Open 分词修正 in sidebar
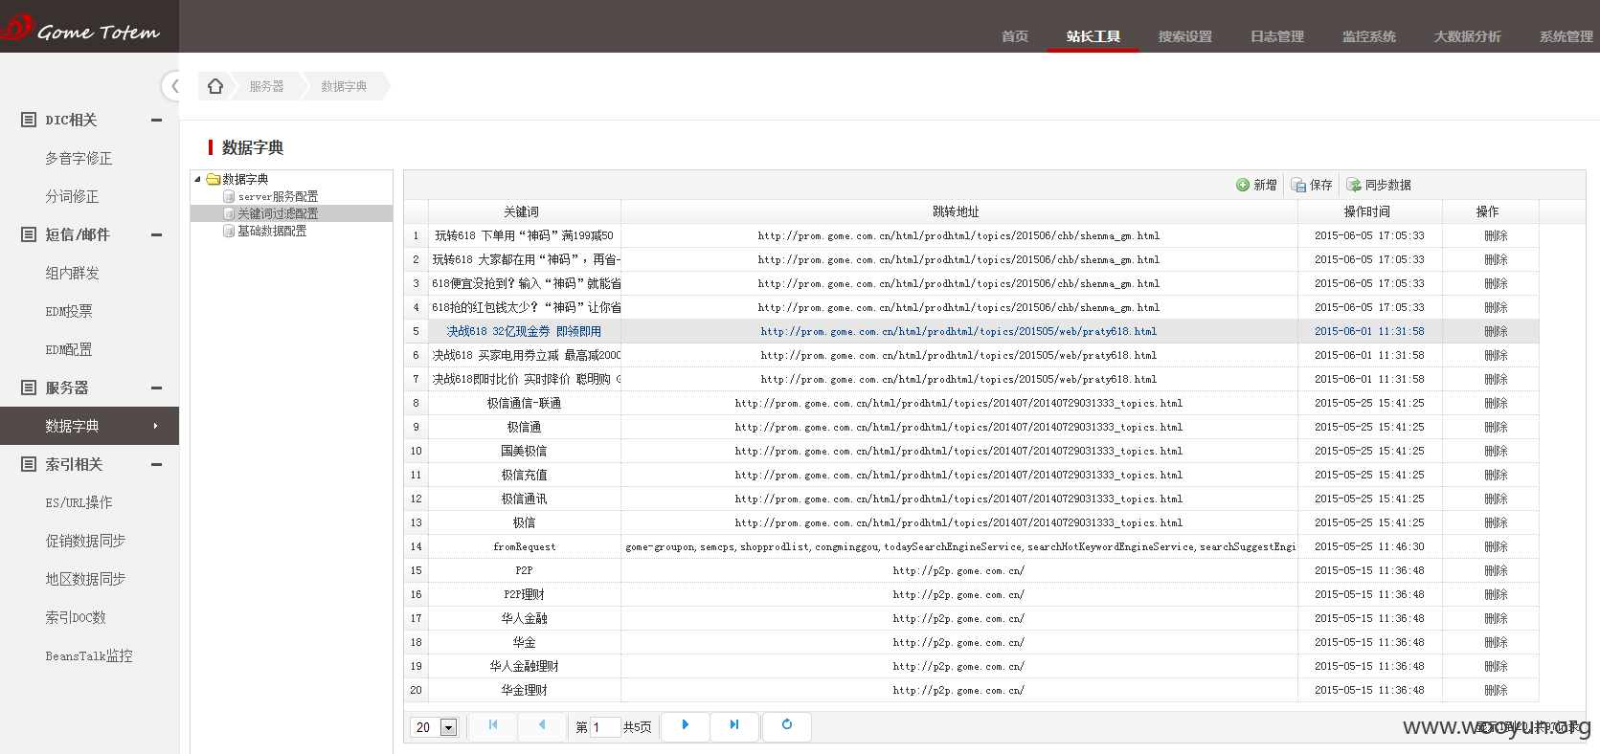The image size is (1600, 754). click(x=72, y=196)
